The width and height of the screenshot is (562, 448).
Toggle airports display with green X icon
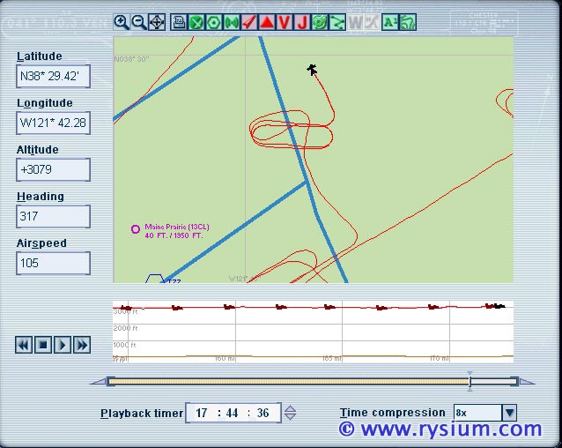pyautogui.click(x=196, y=22)
